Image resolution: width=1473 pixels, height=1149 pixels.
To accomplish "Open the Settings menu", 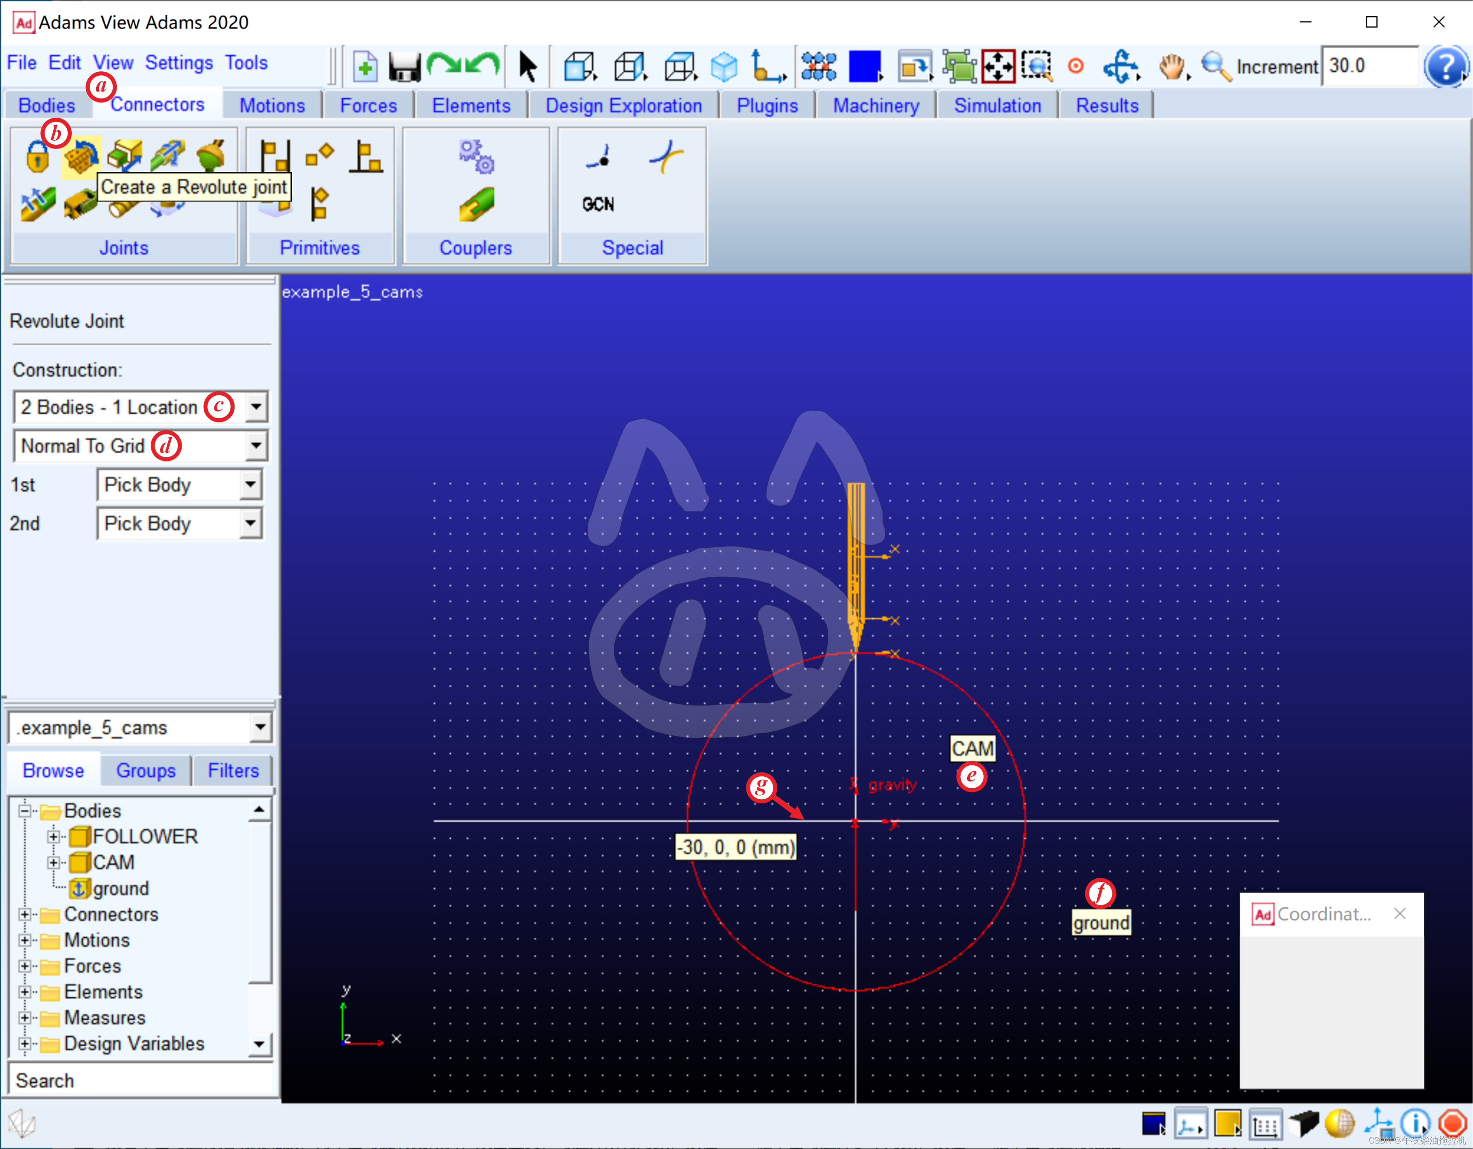I will (x=179, y=63).
